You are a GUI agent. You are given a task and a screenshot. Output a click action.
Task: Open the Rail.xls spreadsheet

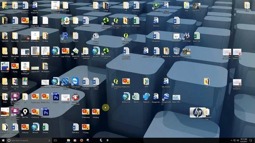pos(136,97)
